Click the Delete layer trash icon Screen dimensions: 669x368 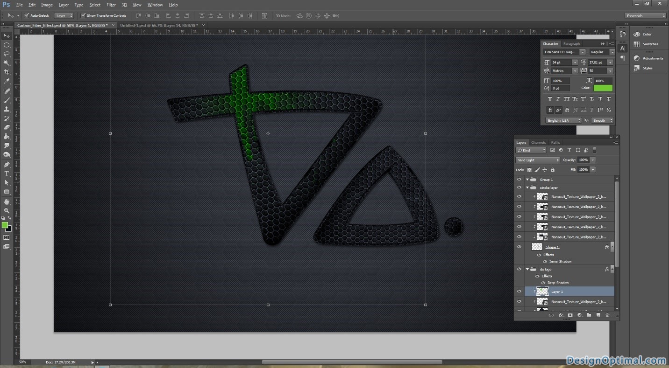pos(607,315)
